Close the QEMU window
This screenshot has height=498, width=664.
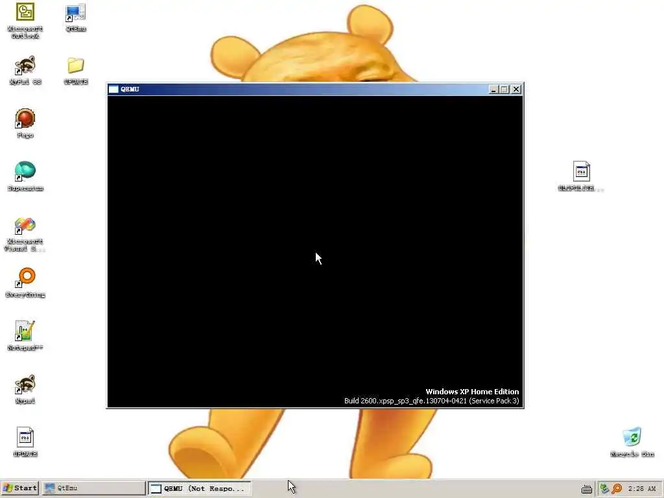tap(516, 89)
